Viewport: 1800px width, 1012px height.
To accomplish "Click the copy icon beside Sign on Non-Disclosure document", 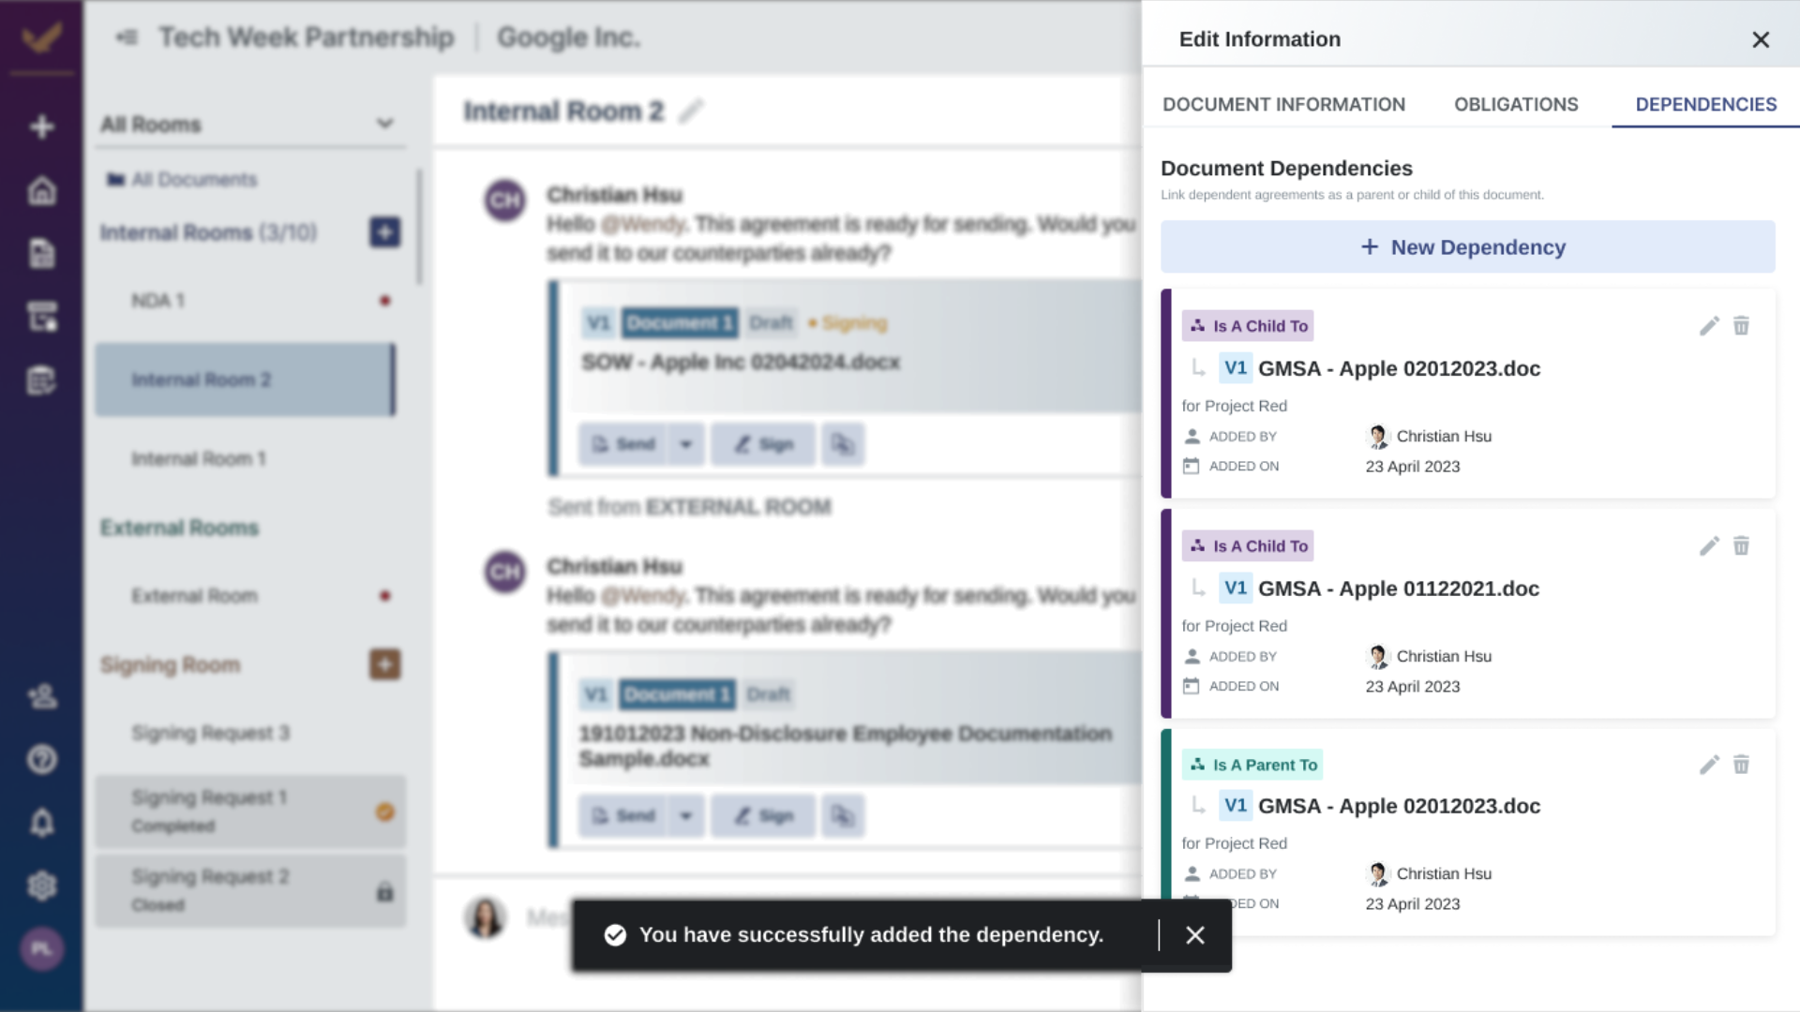I will tap(843, 816).
